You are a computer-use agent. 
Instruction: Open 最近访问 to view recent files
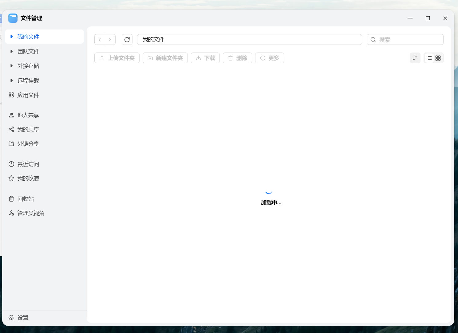click(28, 164)
